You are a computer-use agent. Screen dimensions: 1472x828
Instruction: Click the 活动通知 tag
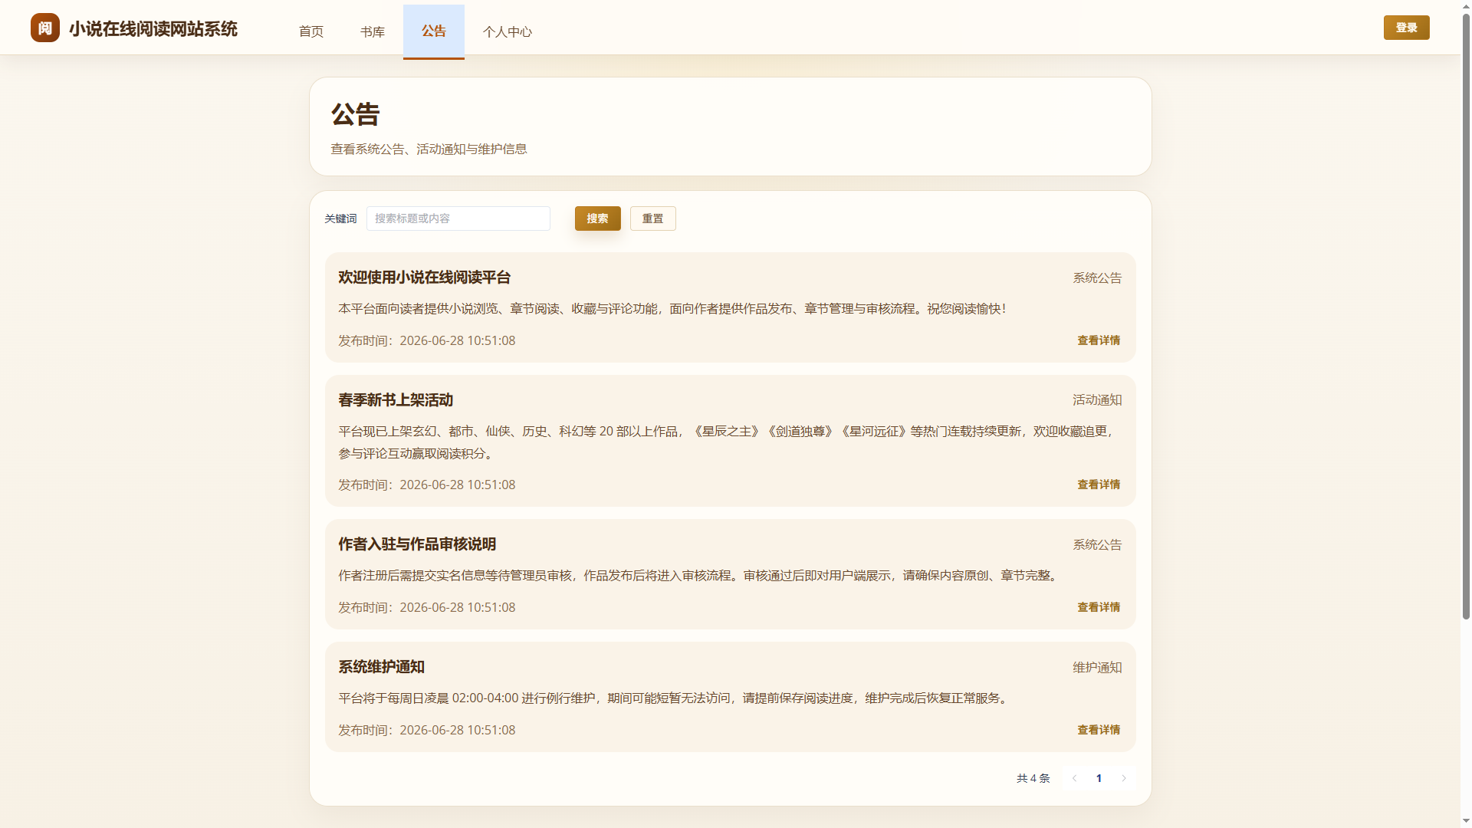click(x=1097, y=400)
